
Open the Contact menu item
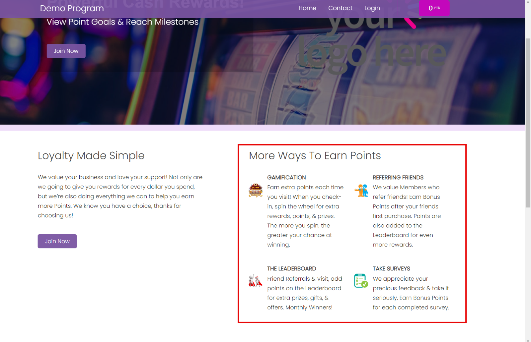pos(340,8)
